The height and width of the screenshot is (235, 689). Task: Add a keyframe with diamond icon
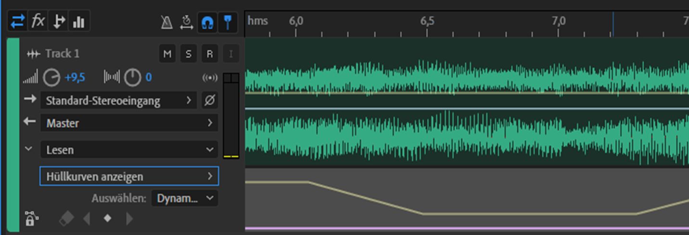(107, 218)
